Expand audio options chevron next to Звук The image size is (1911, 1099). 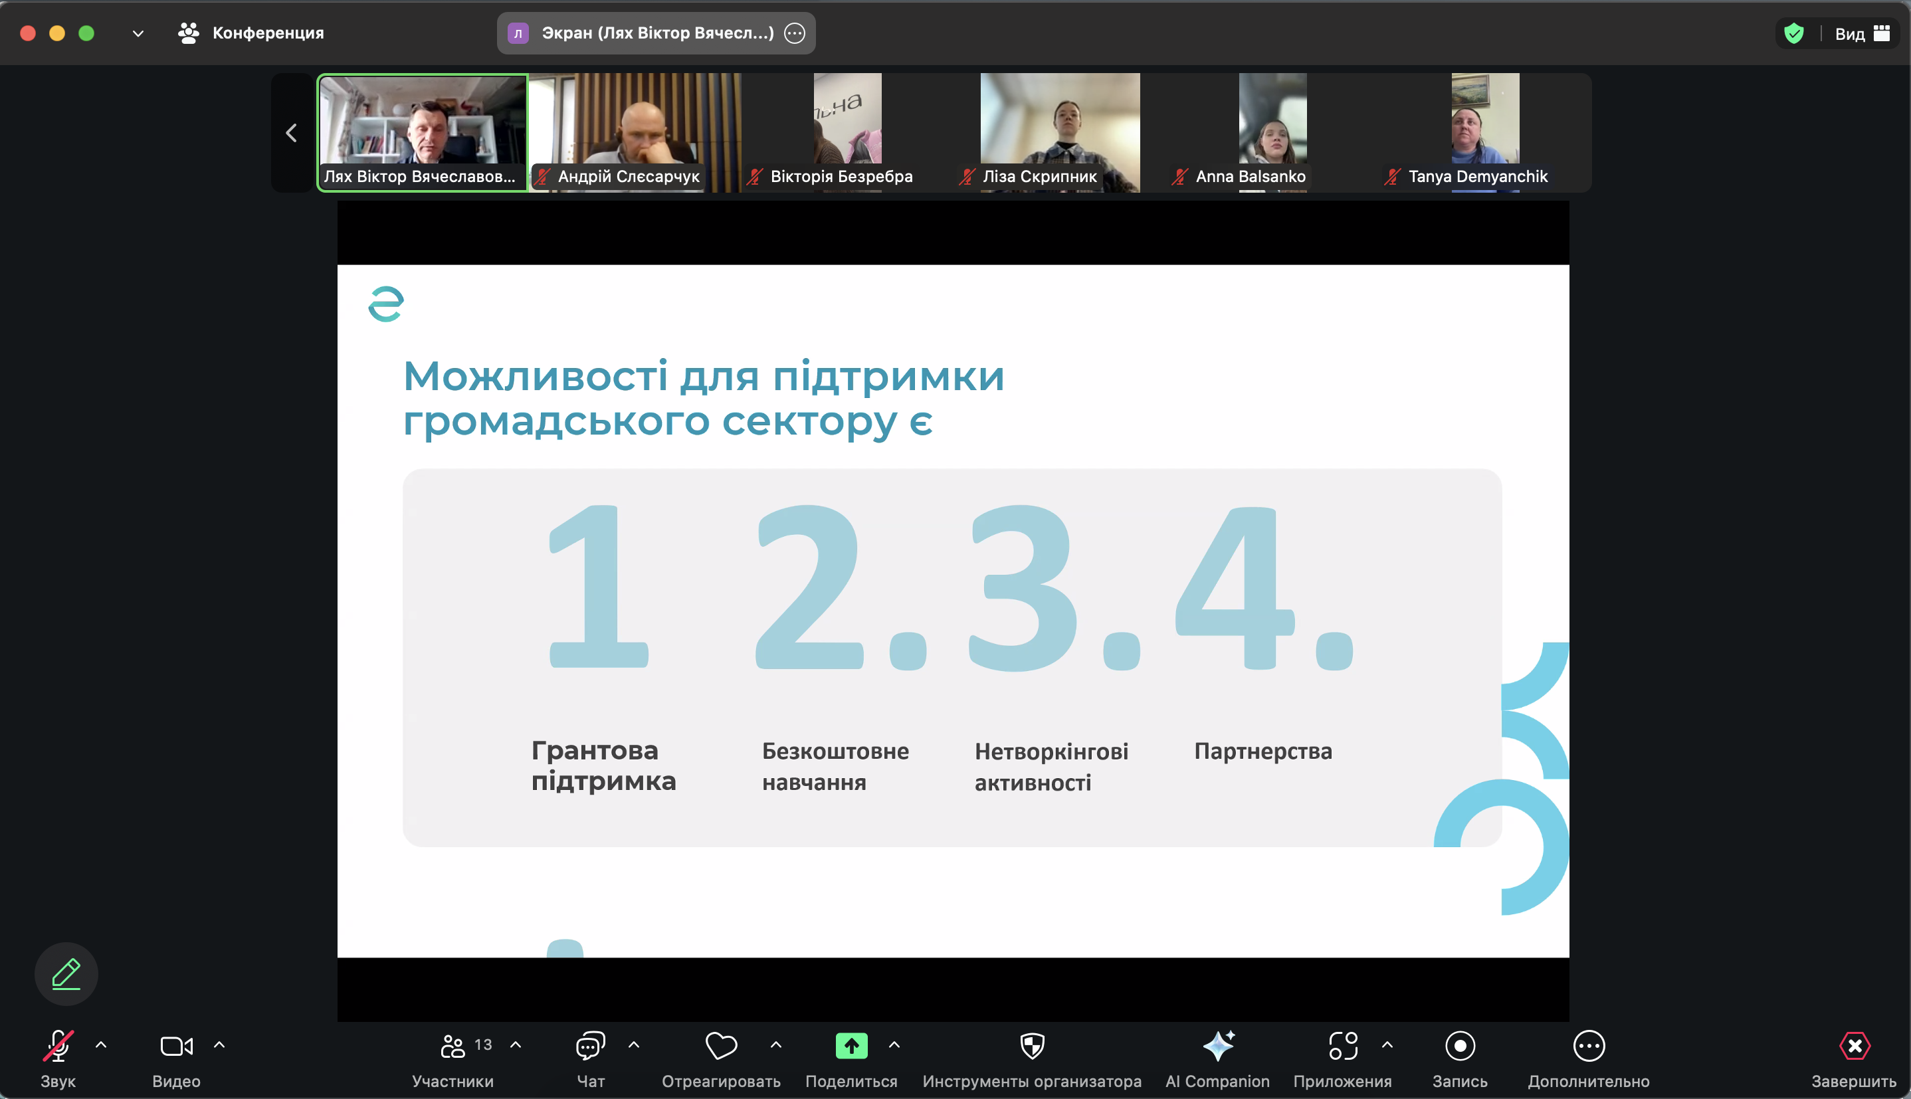pos(102,1044)
